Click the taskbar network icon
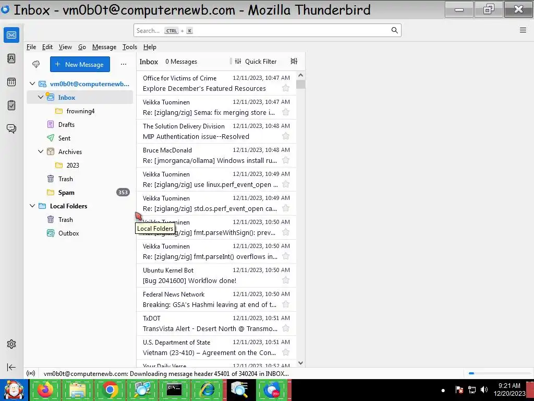Screen dimensions: 534x401 click(471, 390)
